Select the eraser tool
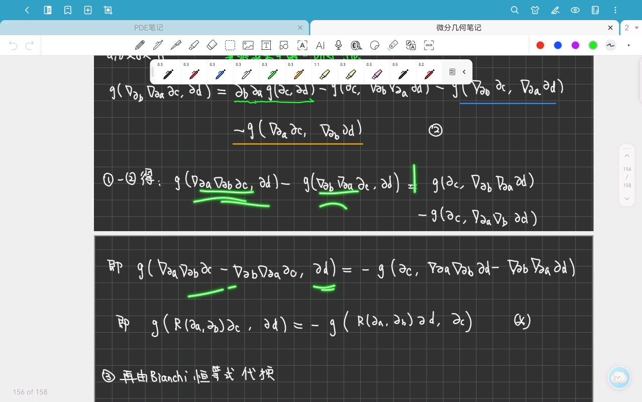Screen dimensions: 642x402 (x=212, y=45)
